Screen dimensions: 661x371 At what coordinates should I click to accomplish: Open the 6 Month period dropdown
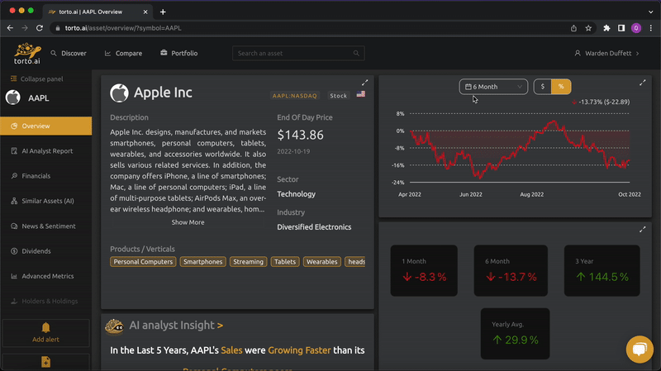click(x=493, y=87)
